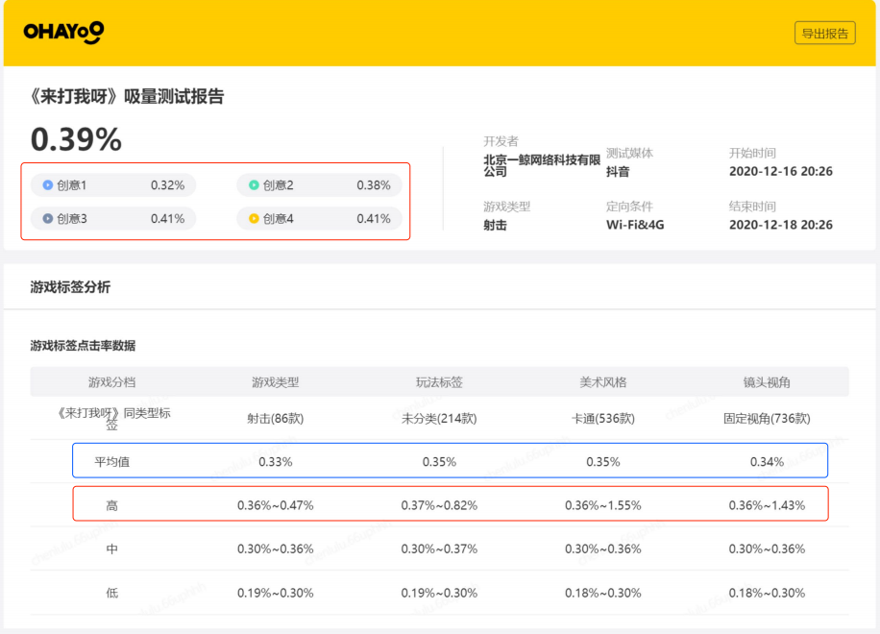Click the gray play icon beside 创意3
This screenshot has width=880, height=634.
[48, 219]
